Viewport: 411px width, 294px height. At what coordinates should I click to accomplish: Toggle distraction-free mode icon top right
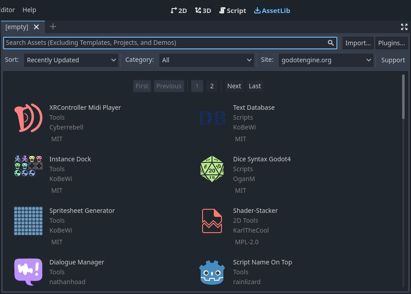coord(404,27)
